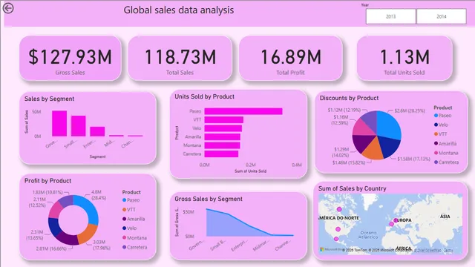Screen dimensions: 475x267
Task: Click the Discounts by Product title
Action: 350,98
